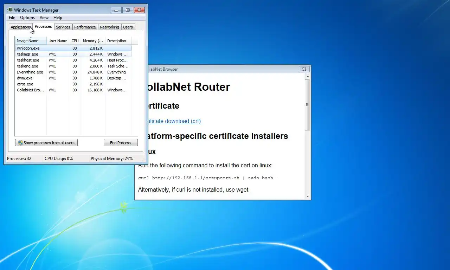
Task: Select the CollabNet Bro... process row
Action: pyautogui.click(x=73, y=90)
